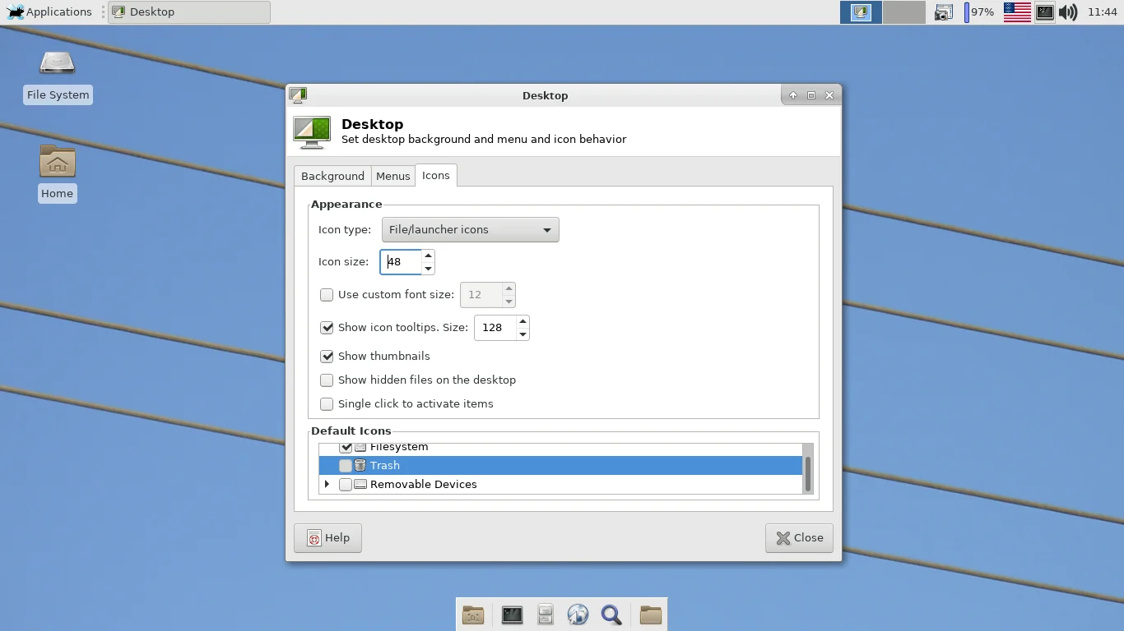Close the window with the title bar X

coord(829,95)
